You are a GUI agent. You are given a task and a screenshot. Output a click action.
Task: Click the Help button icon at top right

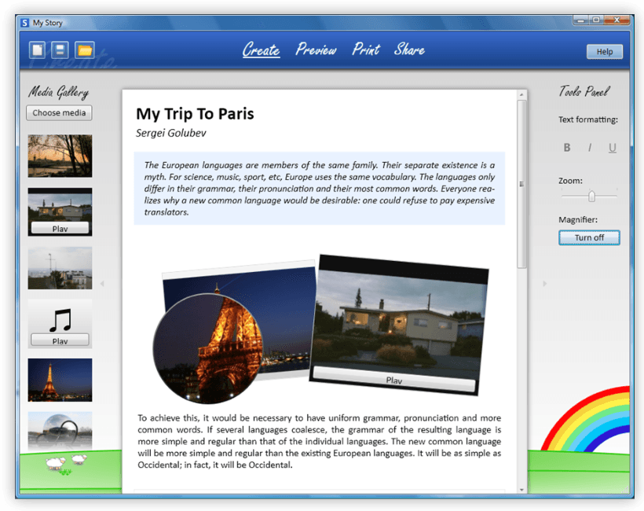click(604, 51)
